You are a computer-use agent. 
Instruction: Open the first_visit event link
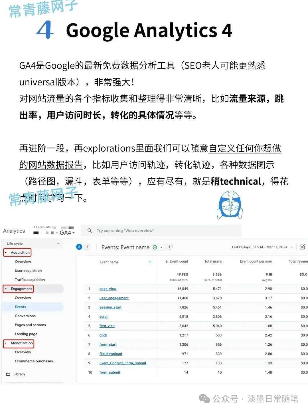pos(107,326)
